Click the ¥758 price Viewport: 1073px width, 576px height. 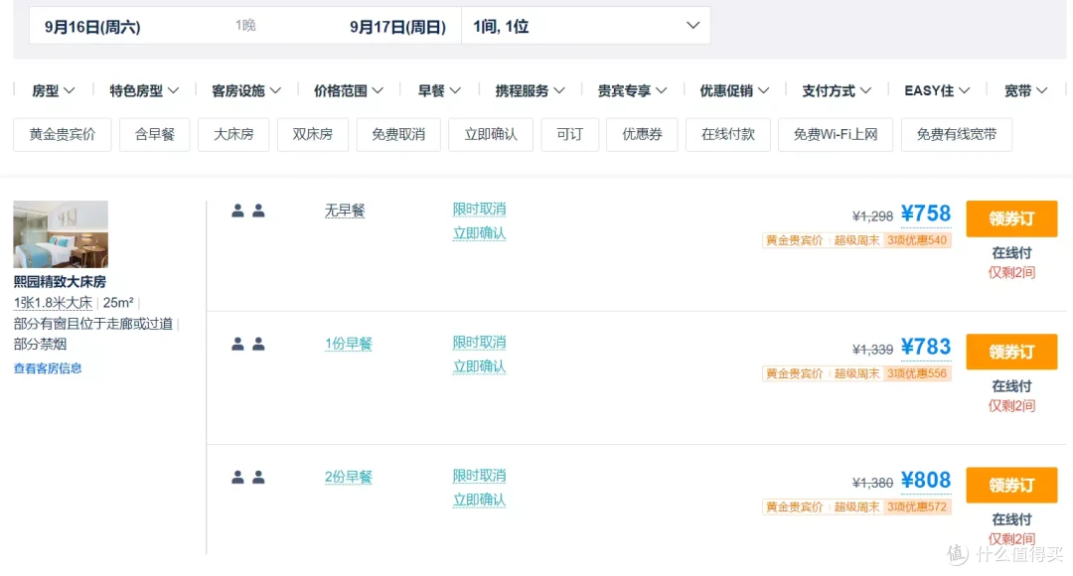(926, 214)
